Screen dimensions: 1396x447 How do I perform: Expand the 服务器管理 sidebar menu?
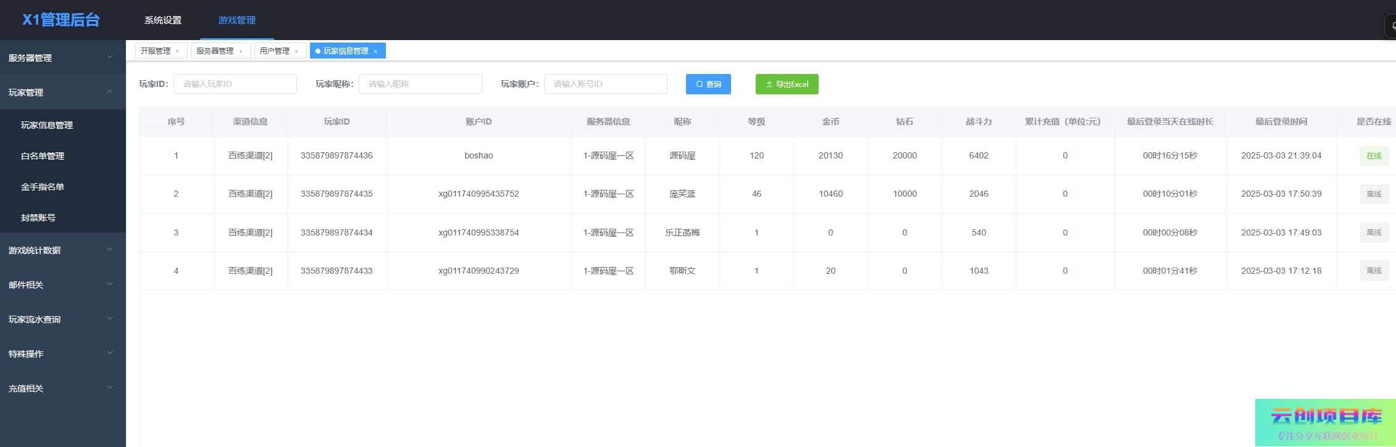point(62,58)
